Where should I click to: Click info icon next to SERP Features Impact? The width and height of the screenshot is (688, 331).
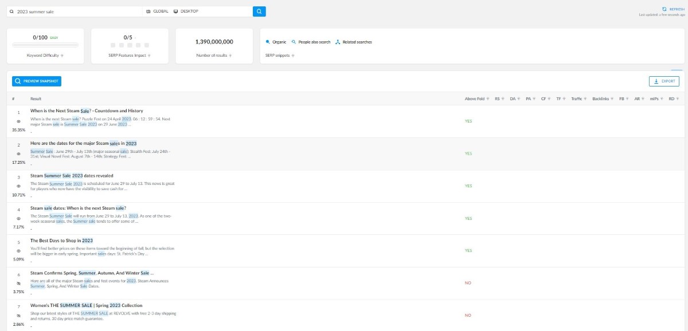[x=150, y=56]
